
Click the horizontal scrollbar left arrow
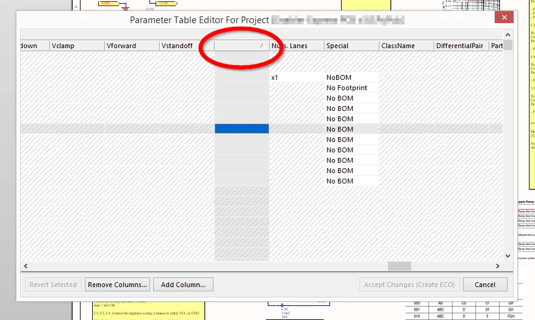[25, 266]
